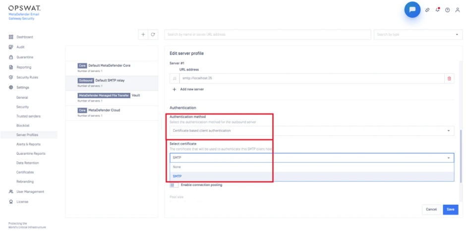The width and height of the screenshot is (466, 234).
Task: Open Rebranding settings
Action: coord(25,181)
